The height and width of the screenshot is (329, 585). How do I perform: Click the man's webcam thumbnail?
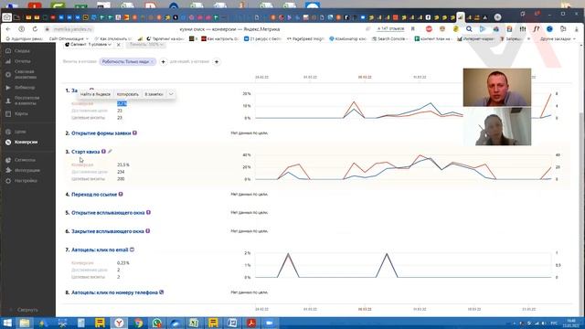(497, 88)
